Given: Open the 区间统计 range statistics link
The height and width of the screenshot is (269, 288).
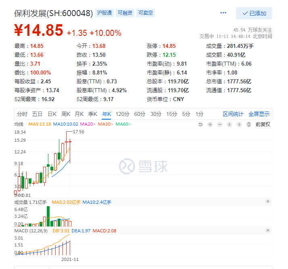Looking at the screenshot, I should point(233,114).
